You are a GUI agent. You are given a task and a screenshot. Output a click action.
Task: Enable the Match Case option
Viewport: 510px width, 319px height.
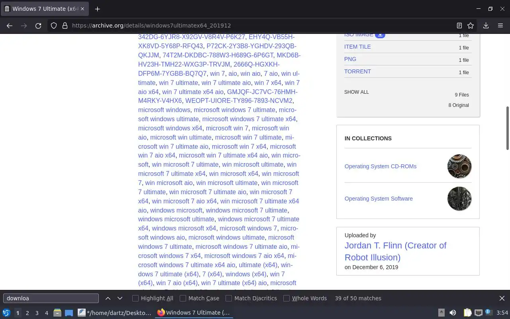pos(199,298)
